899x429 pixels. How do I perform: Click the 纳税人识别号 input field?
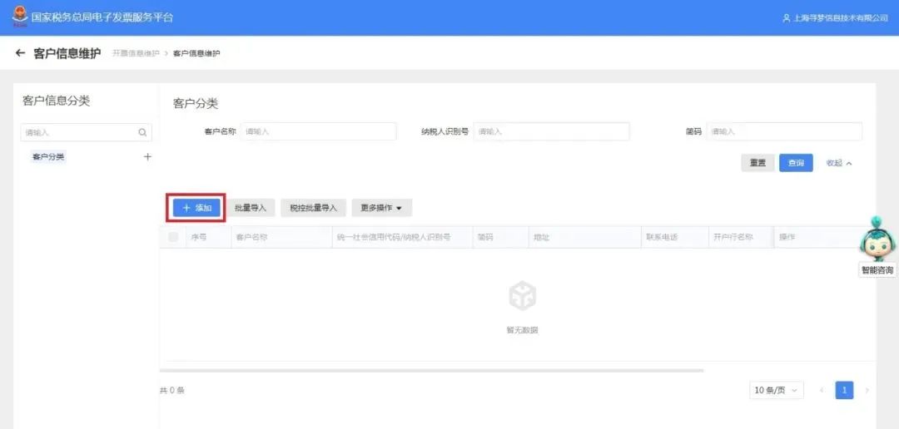tap(551, 131)
